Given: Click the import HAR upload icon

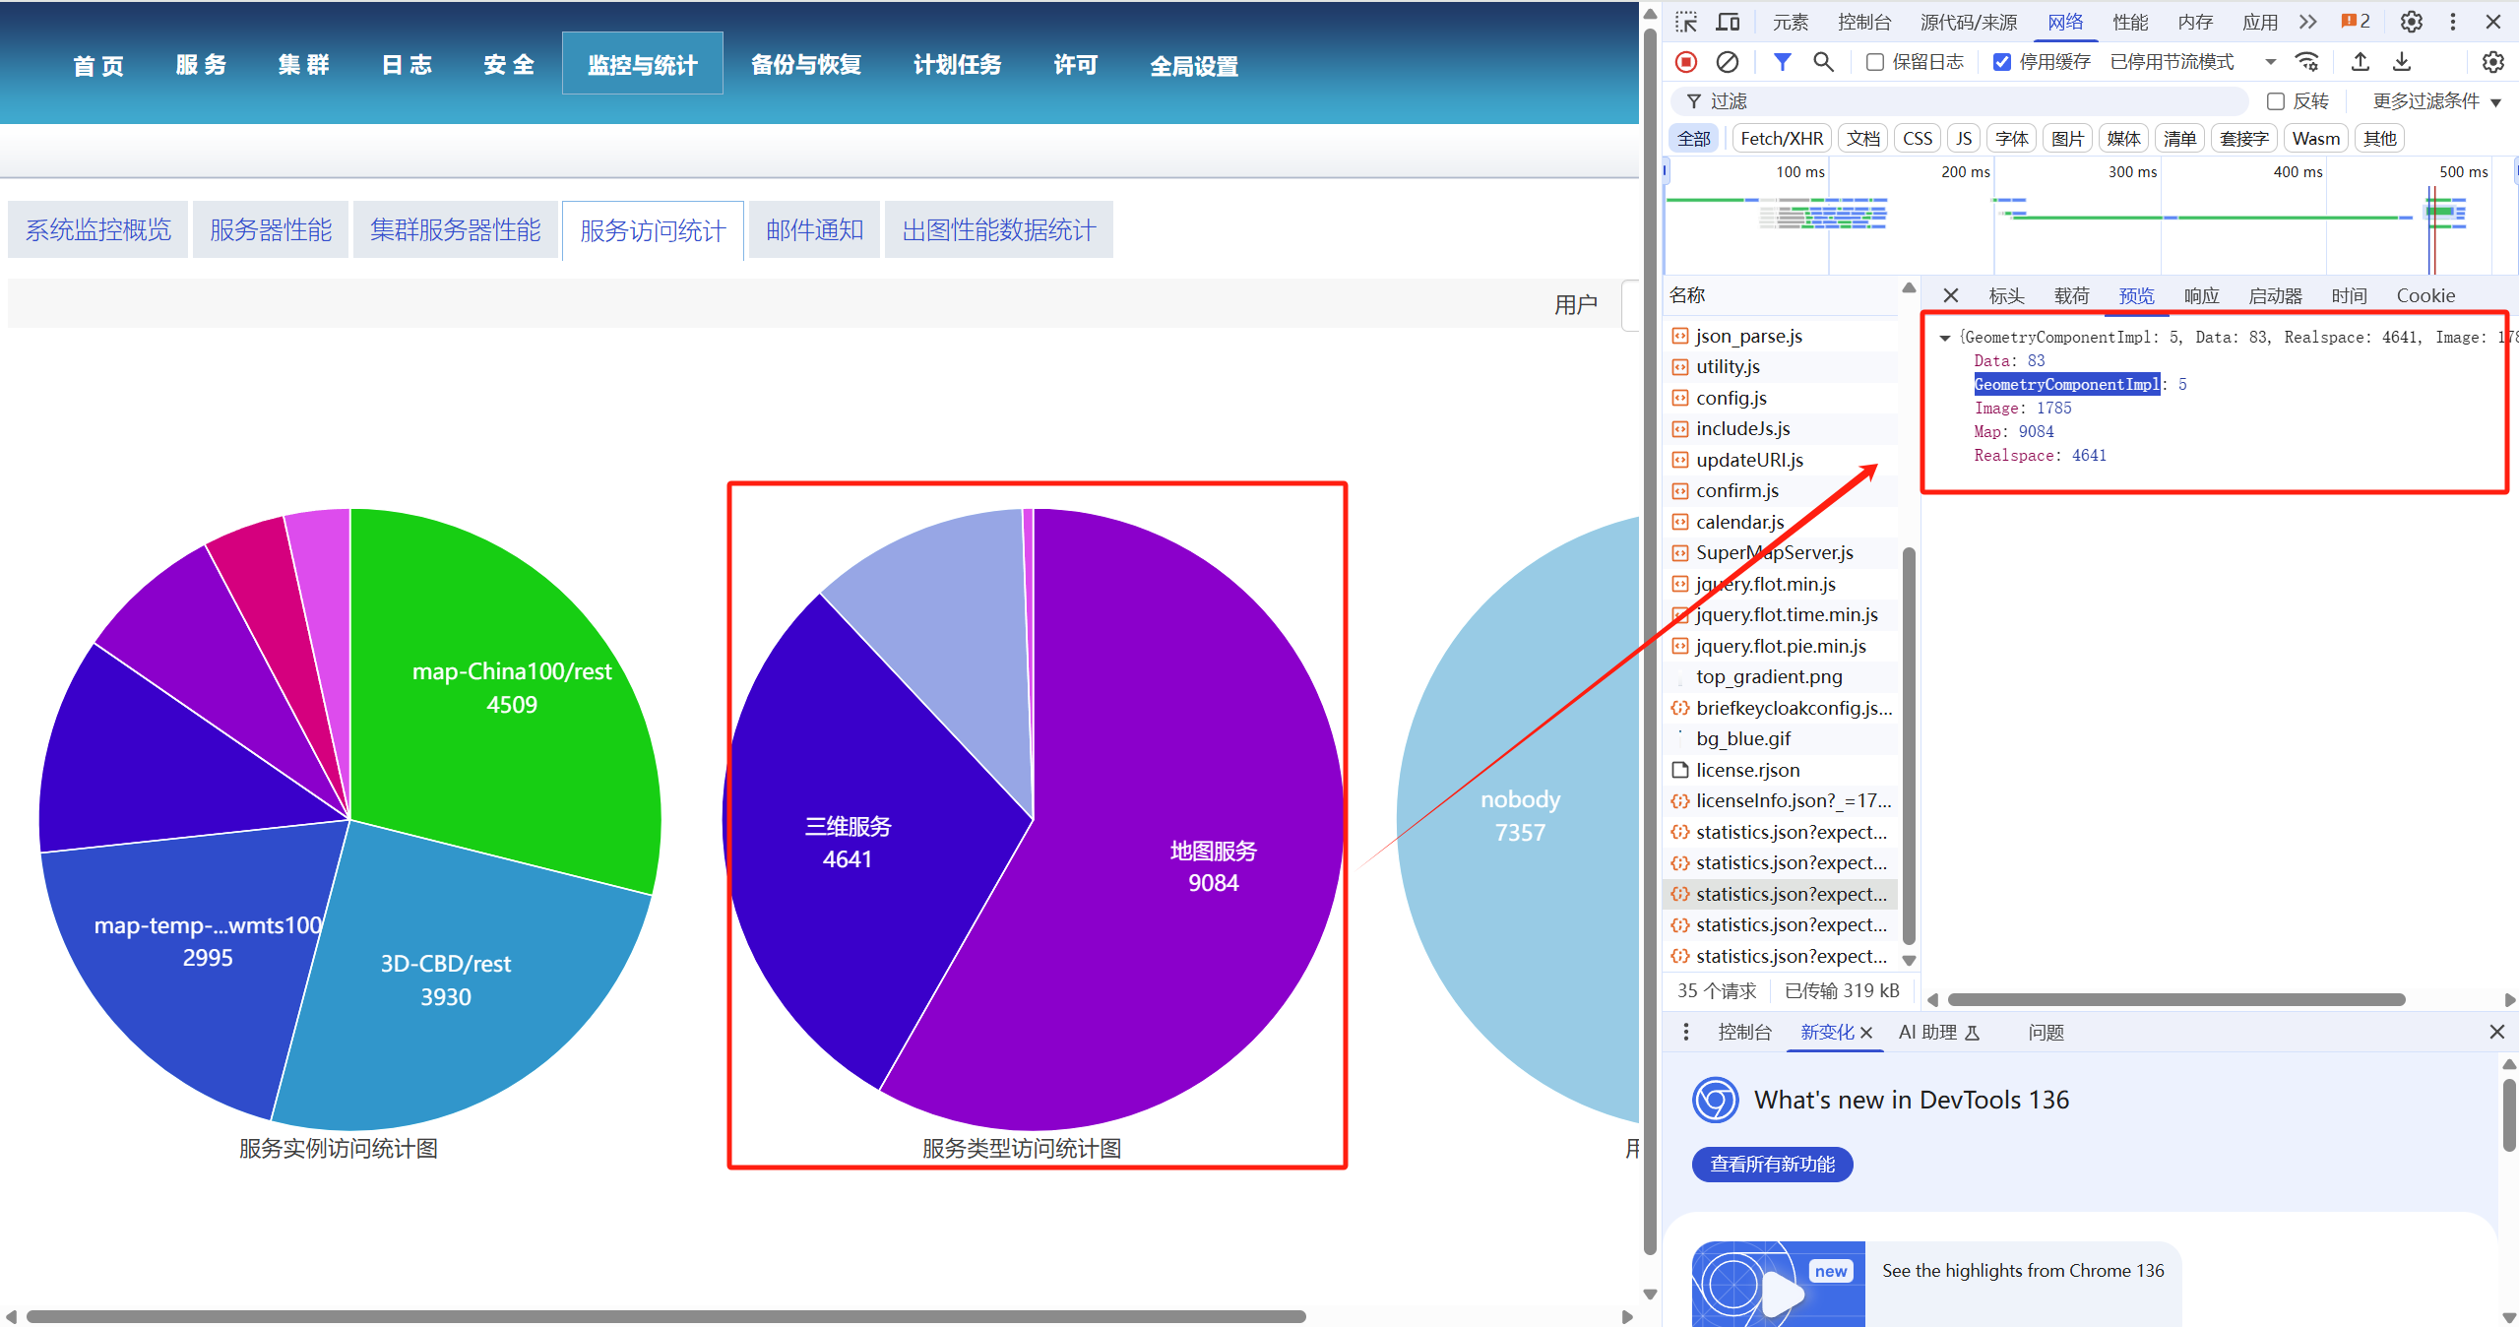Looking at the screenshot, I should [2361, 62].
